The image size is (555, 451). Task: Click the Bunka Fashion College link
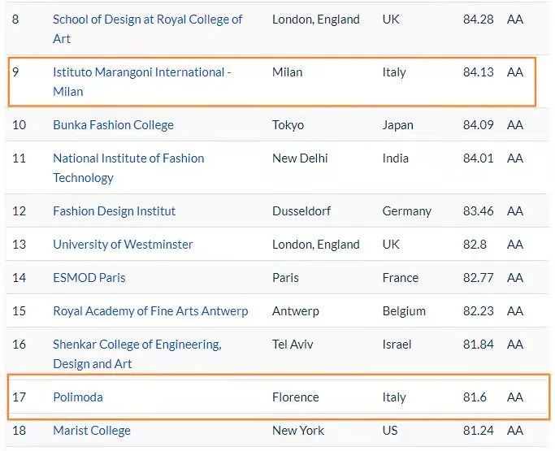click(113, 125)
